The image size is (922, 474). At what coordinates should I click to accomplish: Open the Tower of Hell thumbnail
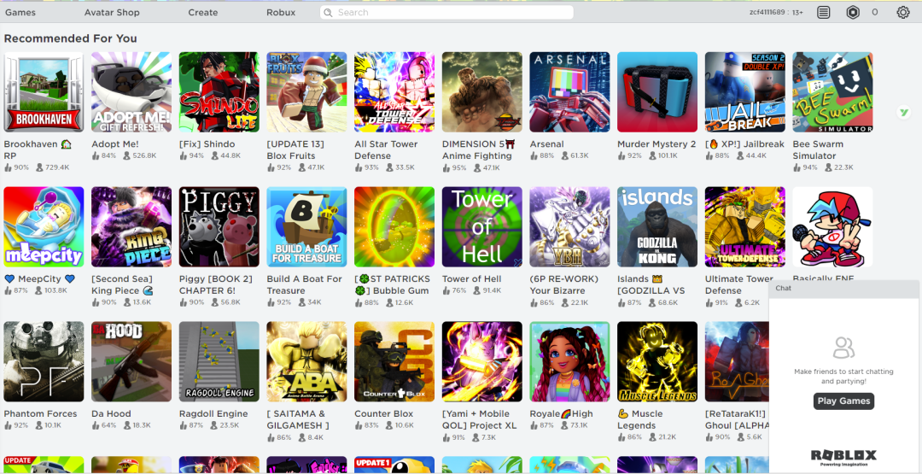[481, 227]
